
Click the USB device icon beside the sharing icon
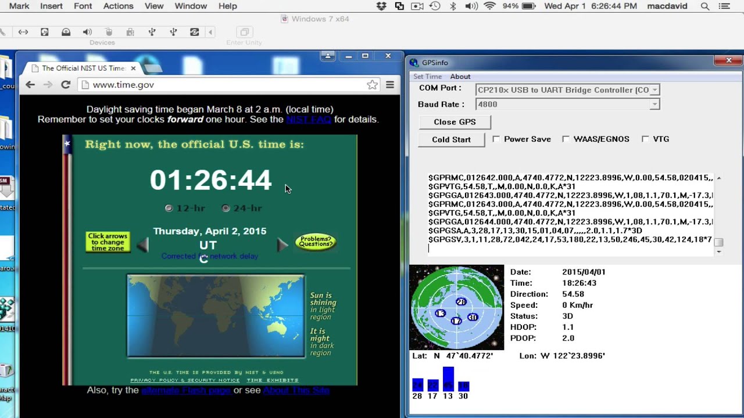[x=173, y=32]
